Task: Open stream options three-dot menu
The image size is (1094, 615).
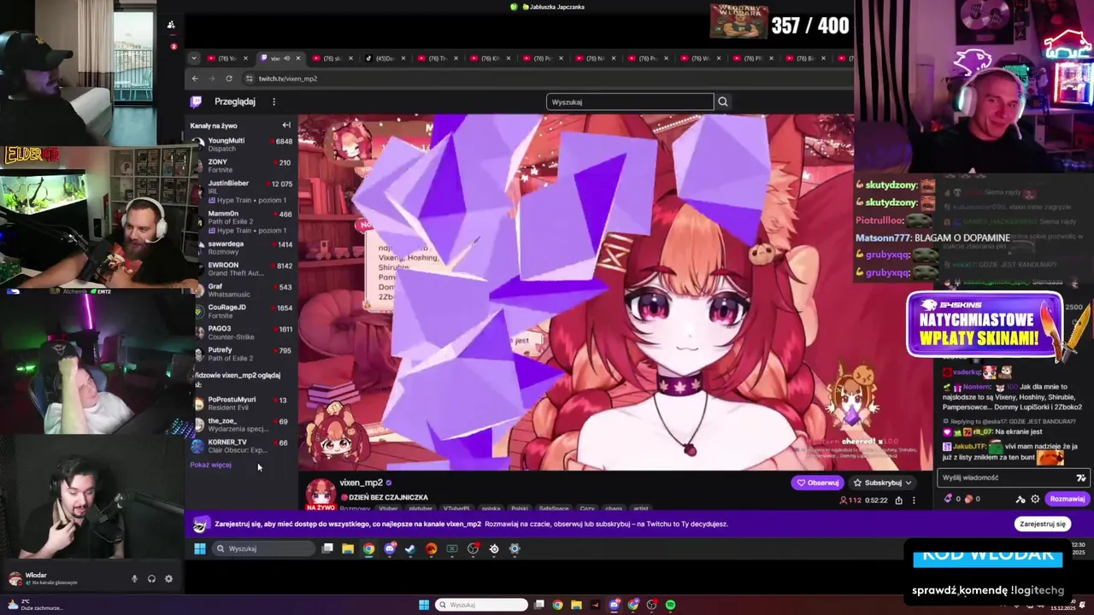Action: pyautogui.click(x=914, y=501)
